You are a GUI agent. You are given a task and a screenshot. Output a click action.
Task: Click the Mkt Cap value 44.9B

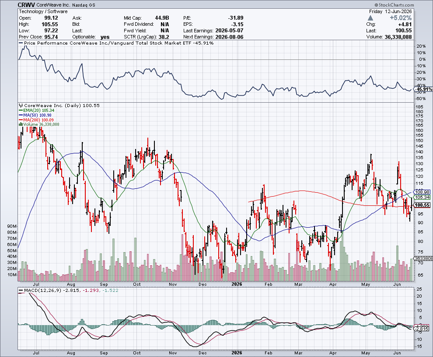point(162,18)
